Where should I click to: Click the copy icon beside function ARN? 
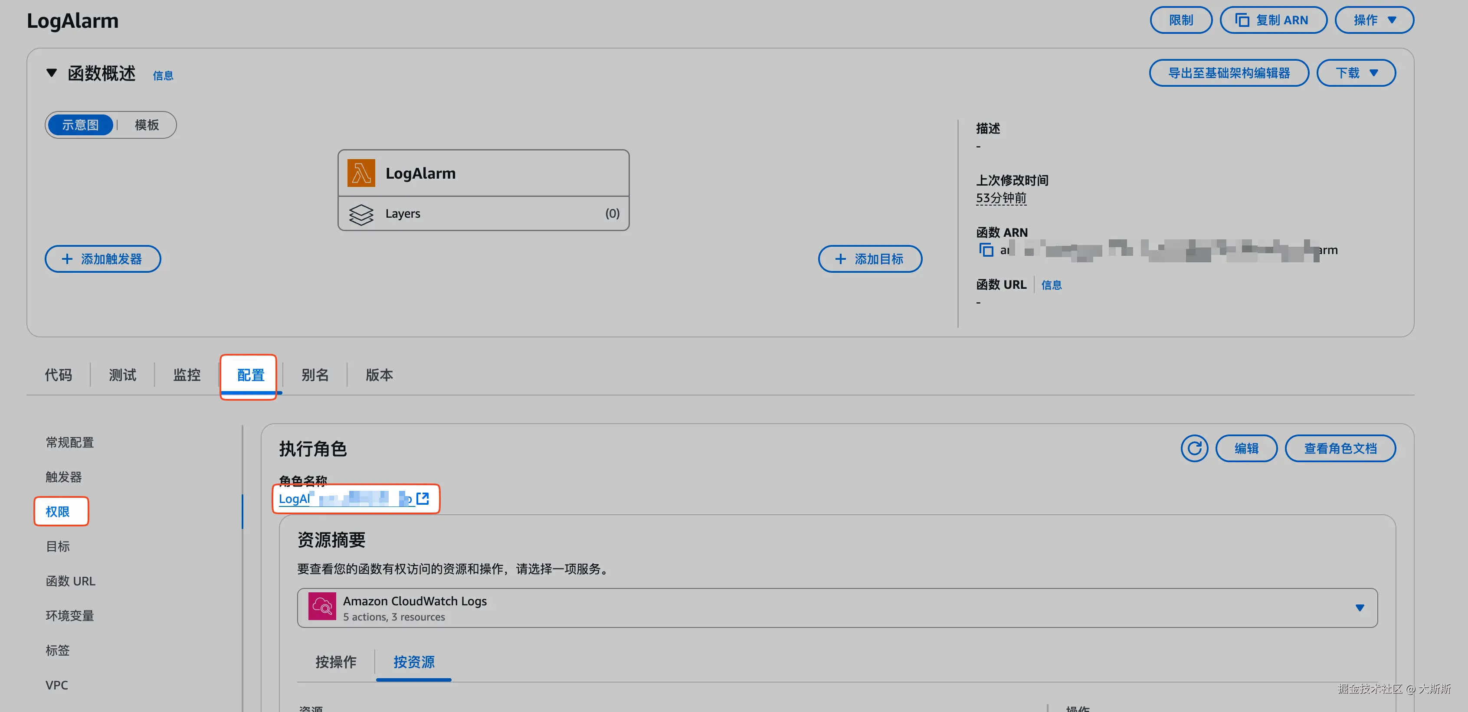pyautogui.click(x=986, y=249)
